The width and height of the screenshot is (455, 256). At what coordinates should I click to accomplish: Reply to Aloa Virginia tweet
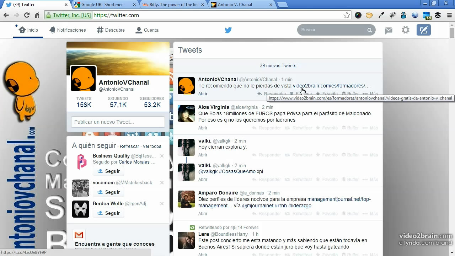[x=266, y=128]
